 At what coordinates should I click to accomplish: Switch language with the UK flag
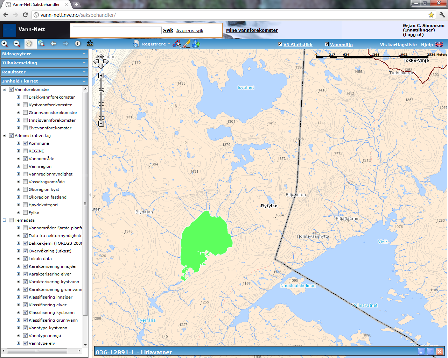[439, 44]
